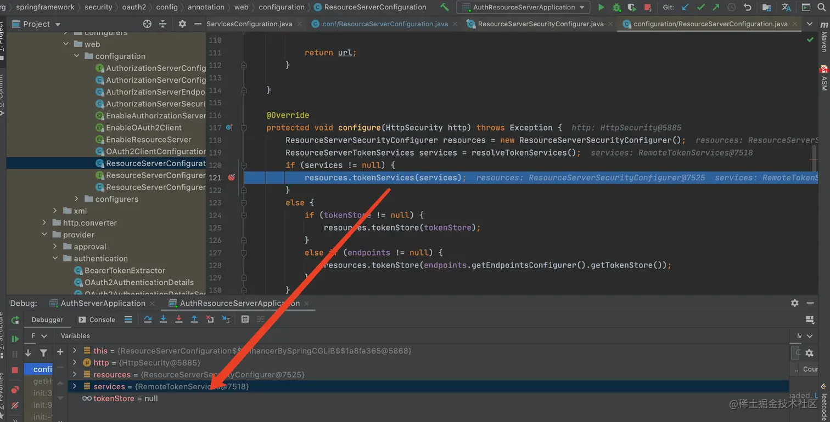Image resolution: width=830 pixels, height=422 pixels.
Task: Run with coverage using the shield icon
Action: 632,7
